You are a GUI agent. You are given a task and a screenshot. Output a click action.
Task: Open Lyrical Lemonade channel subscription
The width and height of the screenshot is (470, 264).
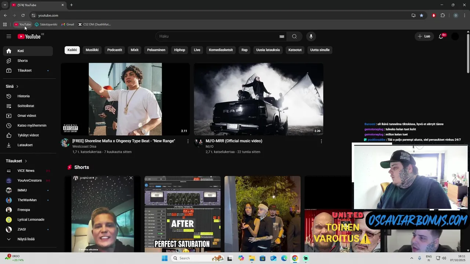[28, 220]
